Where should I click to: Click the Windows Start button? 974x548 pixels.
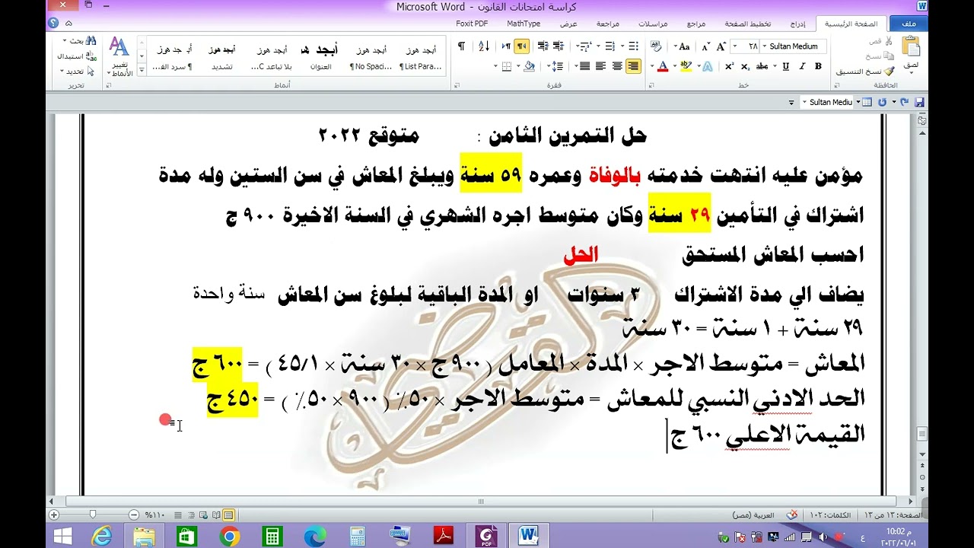point(63,536)
